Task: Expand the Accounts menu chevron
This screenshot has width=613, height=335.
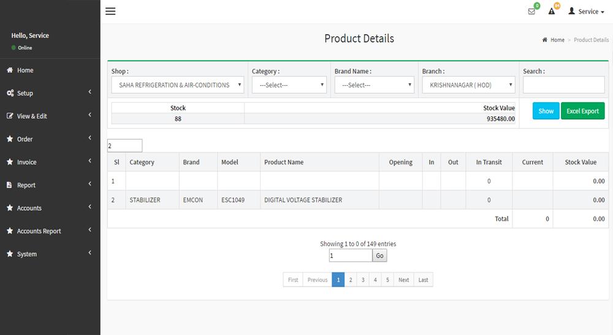Action: (90, 206)
